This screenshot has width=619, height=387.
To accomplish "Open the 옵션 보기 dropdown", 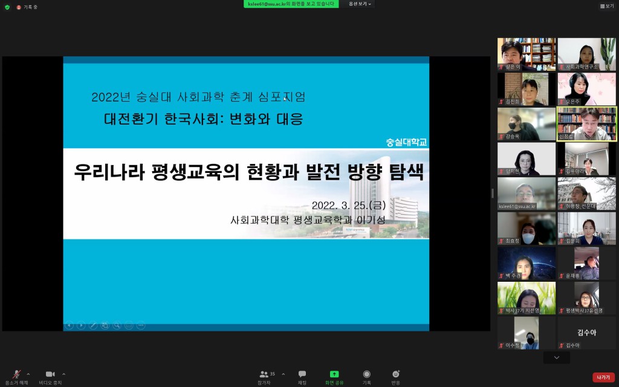I will tap(359, 4).
